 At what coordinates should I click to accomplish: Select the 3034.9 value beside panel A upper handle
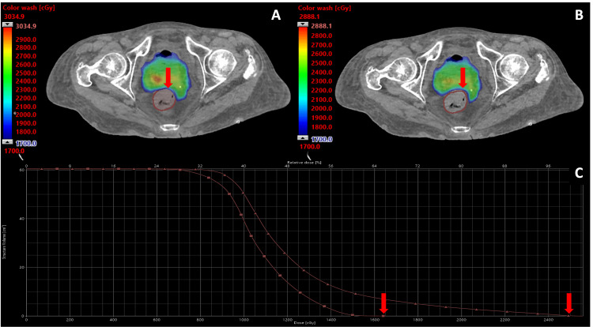[x=26, y=26]
